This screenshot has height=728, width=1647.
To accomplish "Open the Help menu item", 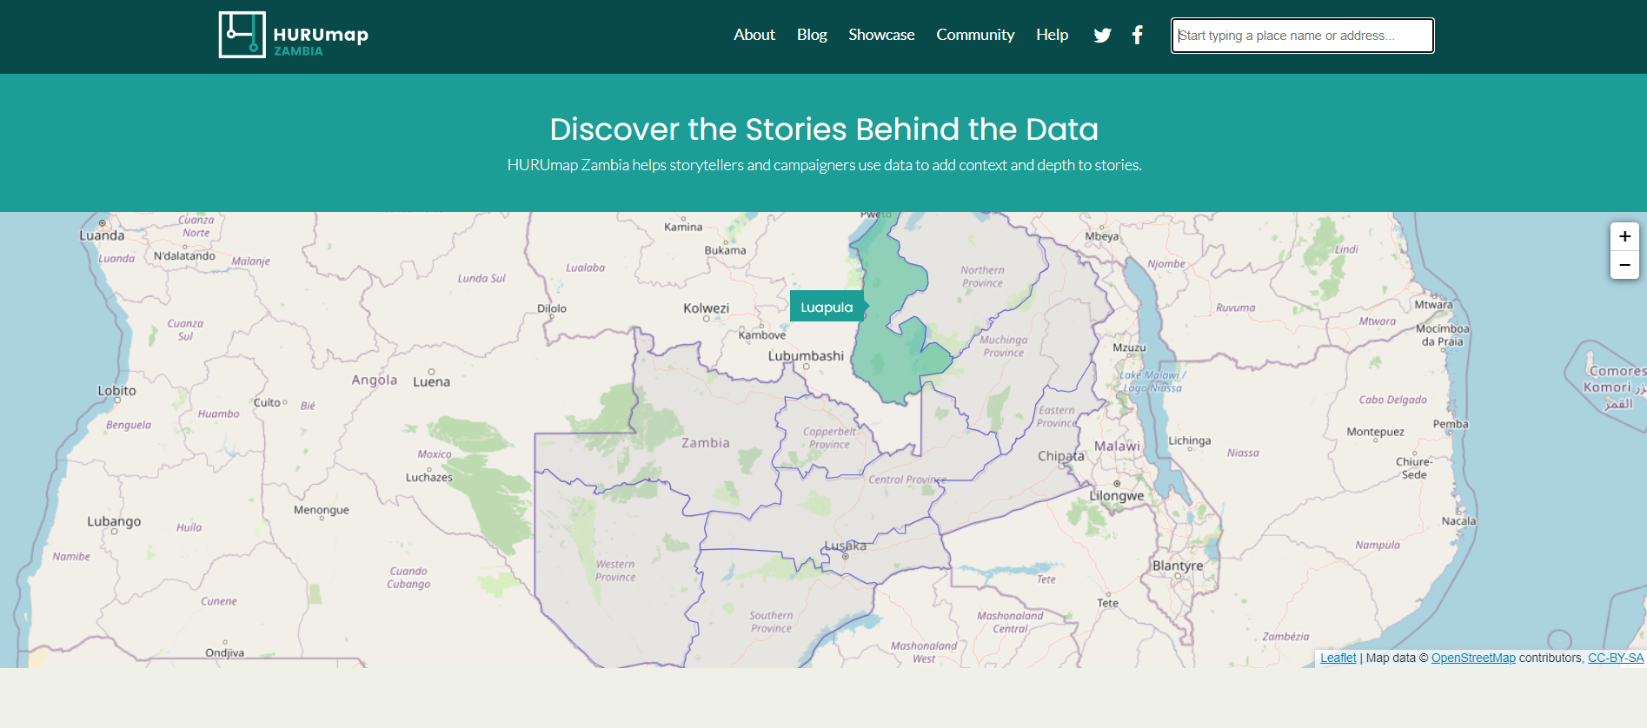I will pyautogui.click(x=1052, y=35).
